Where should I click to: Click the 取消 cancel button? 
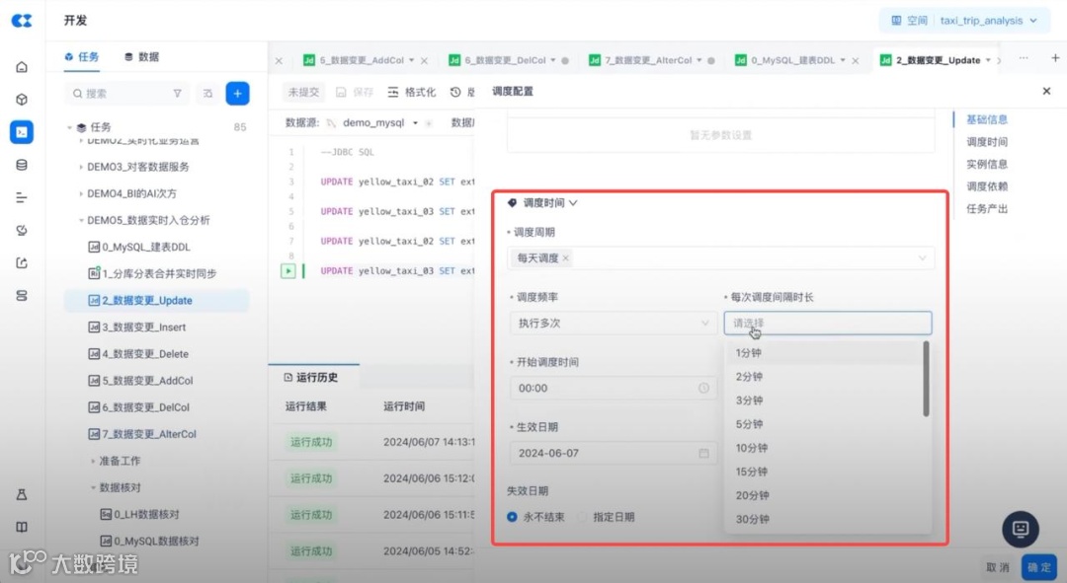[x=998, y=567]
